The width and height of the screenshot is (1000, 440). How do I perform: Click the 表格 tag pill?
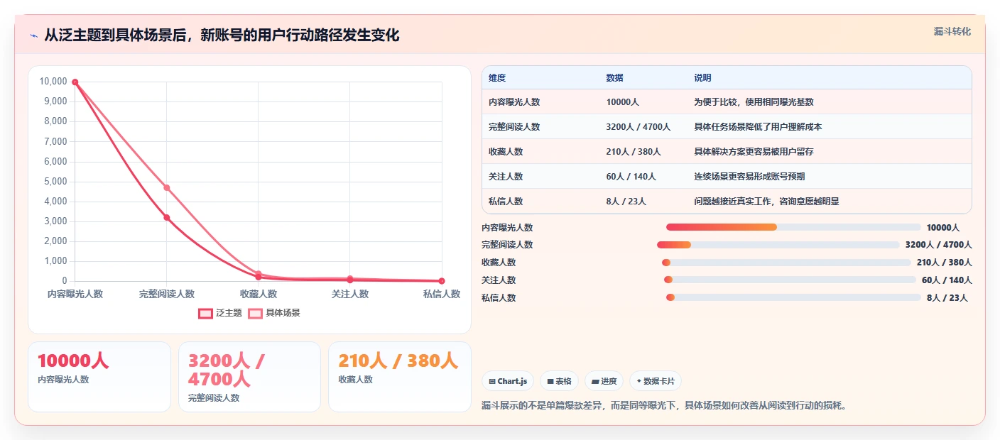tap(560, 381)
